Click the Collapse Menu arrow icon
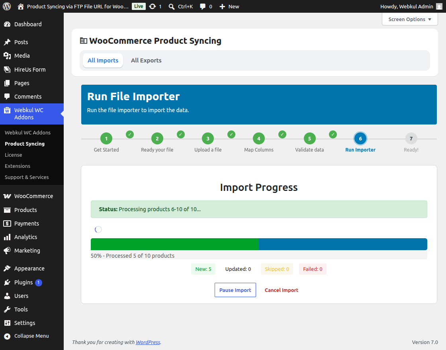 [x=7, y=336]
